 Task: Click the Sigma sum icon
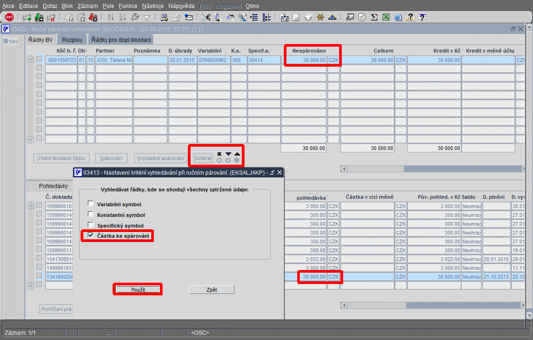374,17
